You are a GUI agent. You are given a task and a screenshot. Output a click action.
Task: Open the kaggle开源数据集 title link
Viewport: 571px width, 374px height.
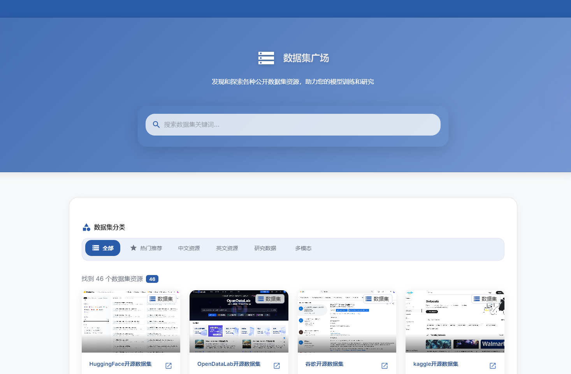(x=436, y=364)
